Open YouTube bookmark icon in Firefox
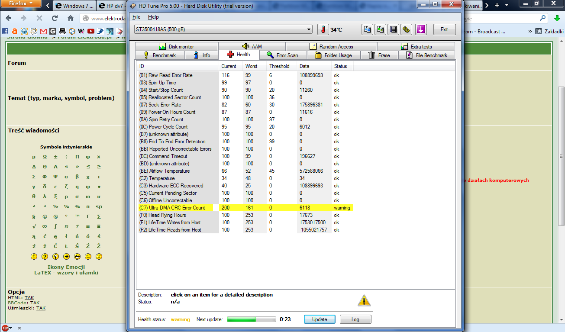This screenshot has height=332, width=565. click(x=90, y=31)
